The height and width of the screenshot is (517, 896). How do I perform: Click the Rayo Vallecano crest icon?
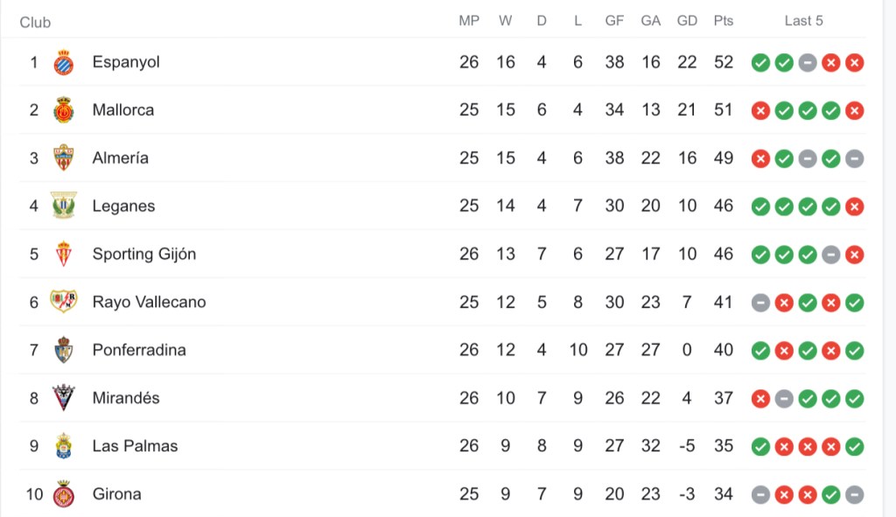click(63, 302)
